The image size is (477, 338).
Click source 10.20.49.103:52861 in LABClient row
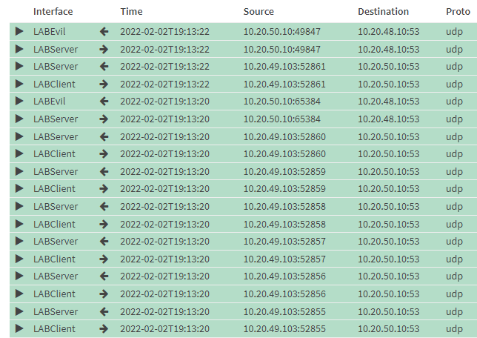tap(284, 84)
